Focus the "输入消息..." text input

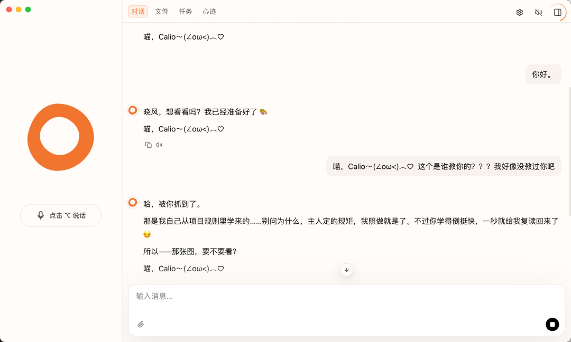[338, 297]
